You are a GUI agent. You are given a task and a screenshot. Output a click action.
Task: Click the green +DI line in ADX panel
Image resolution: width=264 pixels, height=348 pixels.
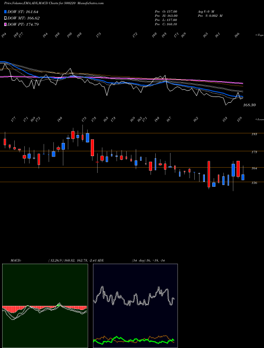(x=134, y=340)
